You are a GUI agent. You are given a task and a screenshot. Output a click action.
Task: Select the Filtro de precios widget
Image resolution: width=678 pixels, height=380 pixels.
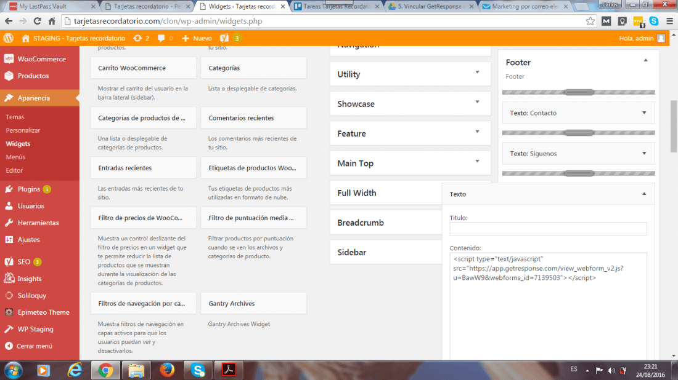pyautogui.click(x=143, y=218)
